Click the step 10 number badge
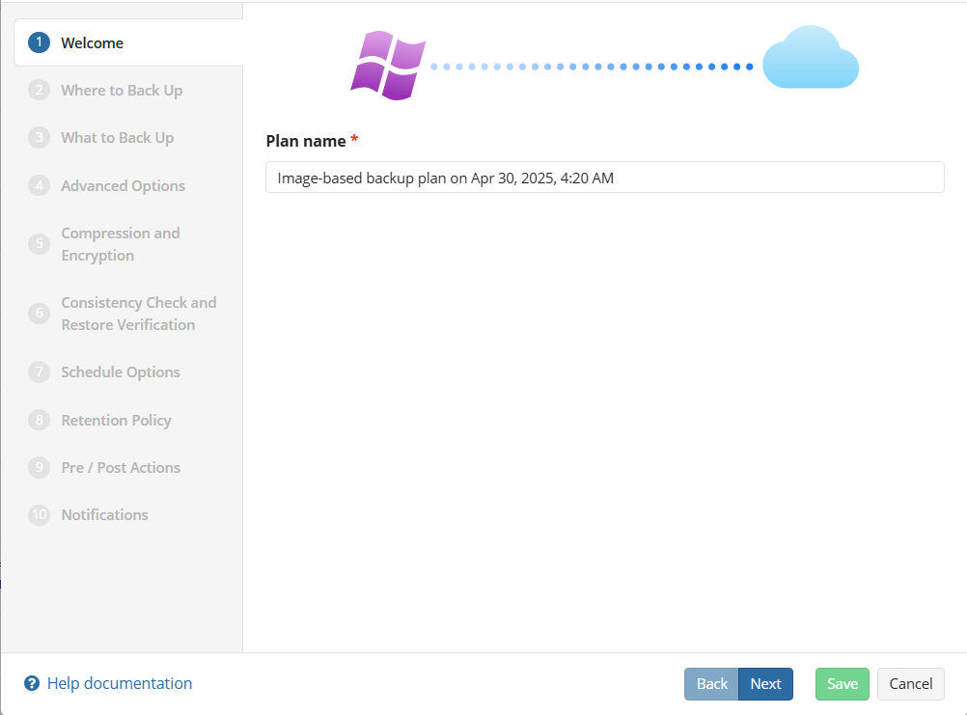 39,514
